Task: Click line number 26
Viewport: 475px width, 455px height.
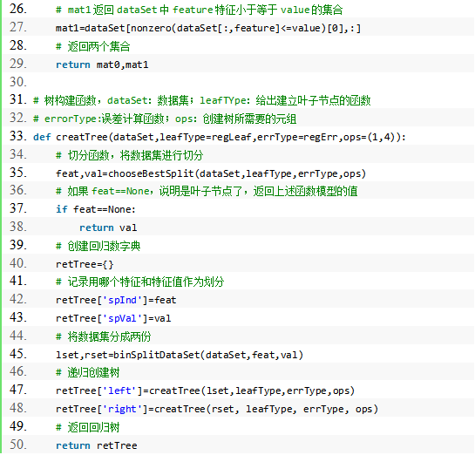Action: click(18, 9)
